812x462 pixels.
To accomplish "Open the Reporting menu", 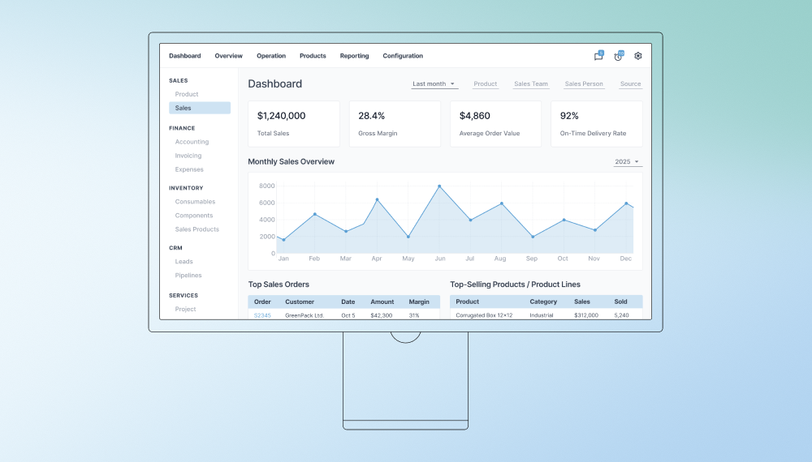I will point(354,56).
